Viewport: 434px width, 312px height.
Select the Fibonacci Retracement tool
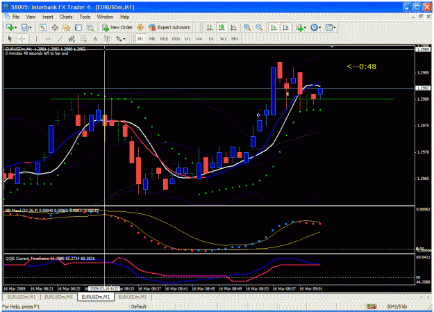tap(83, 39)
